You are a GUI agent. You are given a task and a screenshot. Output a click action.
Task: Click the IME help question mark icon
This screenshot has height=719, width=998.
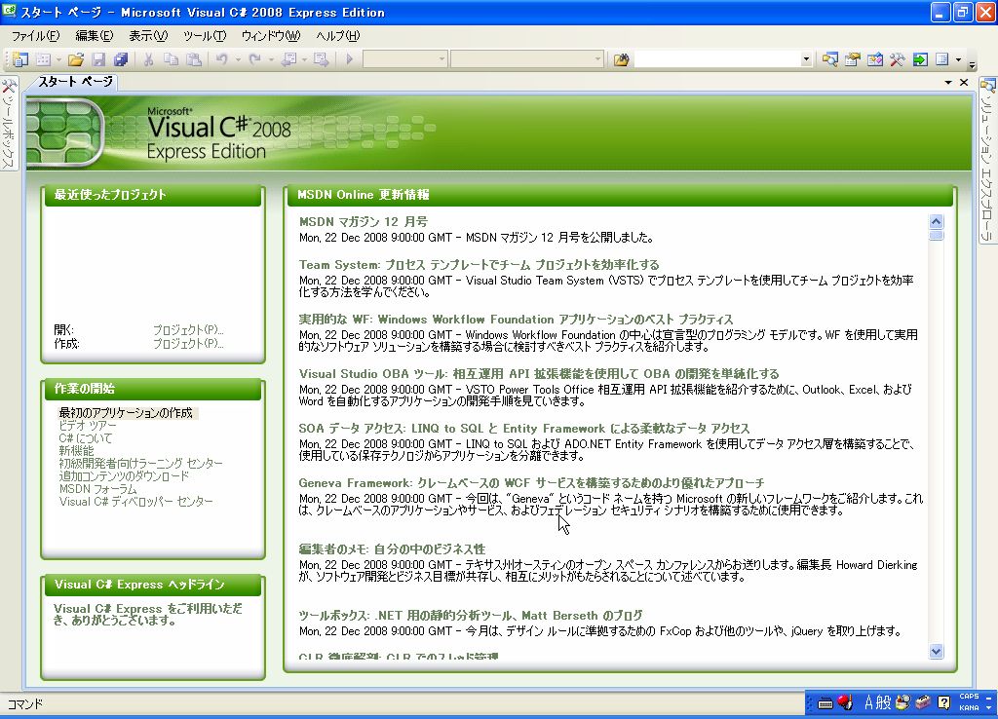(x=943, y=702)
